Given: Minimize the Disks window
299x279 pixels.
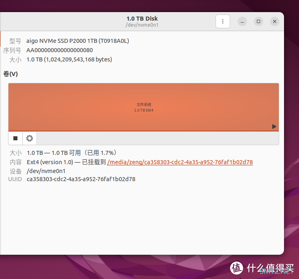Looking at the screenshot, I should 242,21.
